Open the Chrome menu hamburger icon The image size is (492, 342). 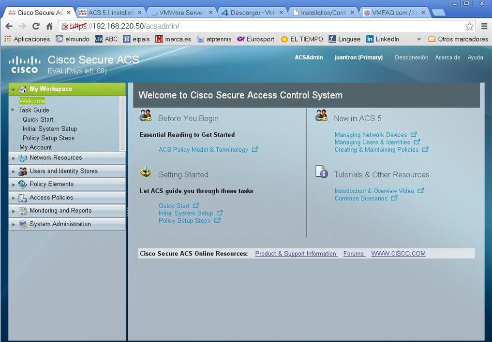click(x=484, y=26)
